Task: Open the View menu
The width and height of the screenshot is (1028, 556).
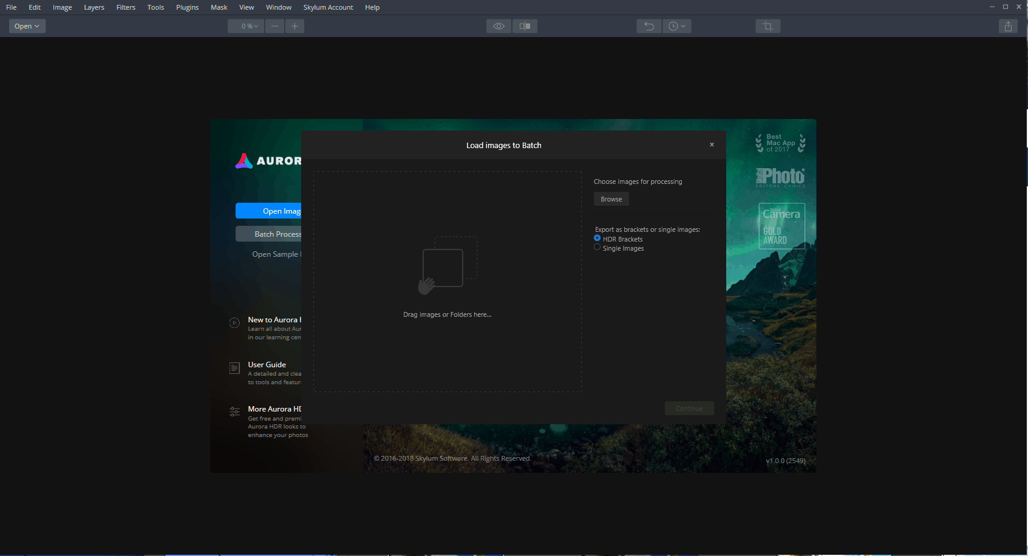Action: (x=247, y=7)
